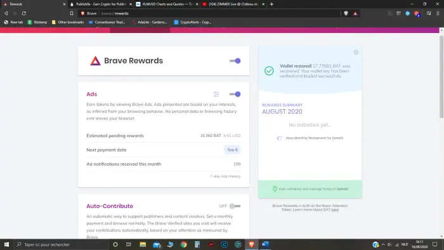444x250 pixels.
Task: Open the blue extension icon in toolbar
Action: click(407, 13)
